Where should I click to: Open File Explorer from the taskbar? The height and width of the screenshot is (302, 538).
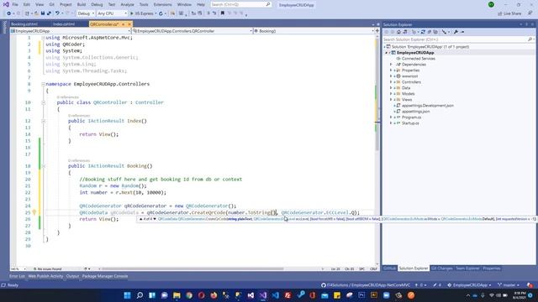tap(177, 295)
